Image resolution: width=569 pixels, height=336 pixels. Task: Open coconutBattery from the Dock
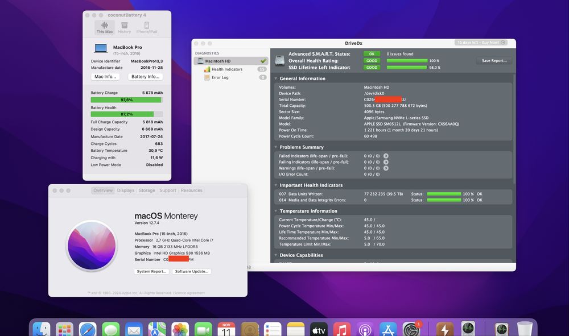tap(445, 329)
